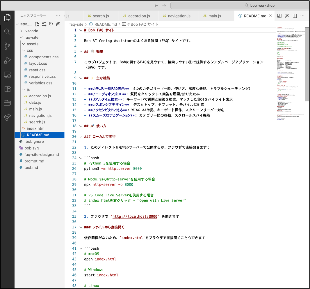Screen dimensions: 310x289
Task: Collapse the assets folder
Action: (24, 44)
